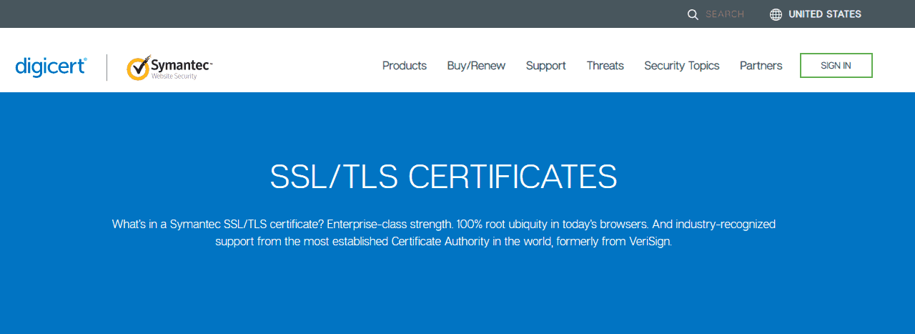The image size is (915, 334).
Task: Click the globe region icon
Action: (776, 14)
